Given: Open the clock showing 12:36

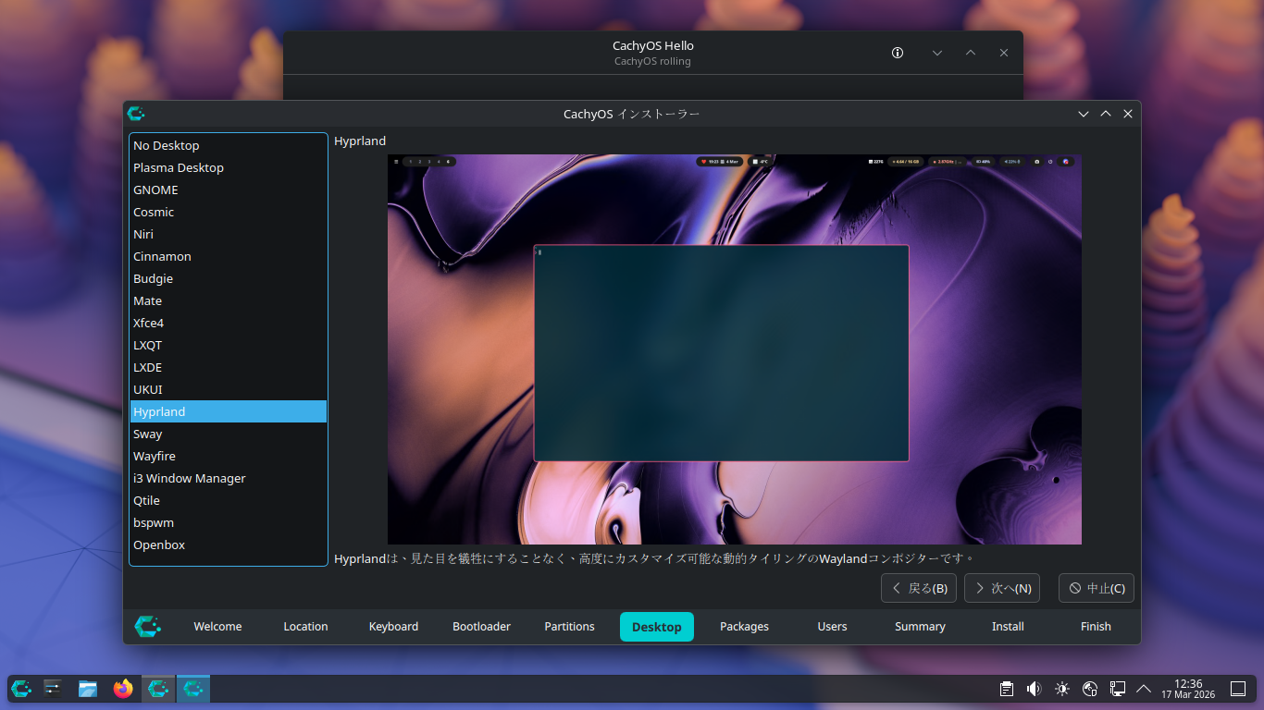Looking at the screenshot, I should 1188,689.
